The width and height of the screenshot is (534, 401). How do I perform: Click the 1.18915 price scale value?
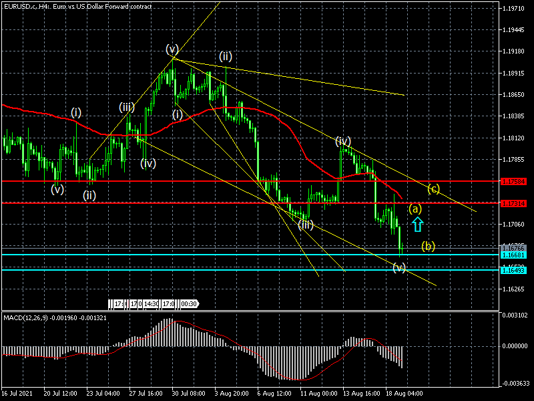click(x=513, y=74)
